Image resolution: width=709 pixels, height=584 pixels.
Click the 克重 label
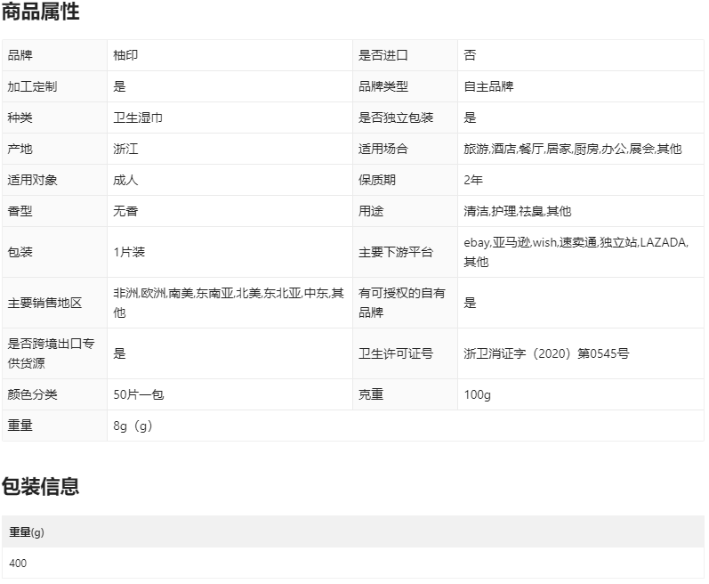371,394
